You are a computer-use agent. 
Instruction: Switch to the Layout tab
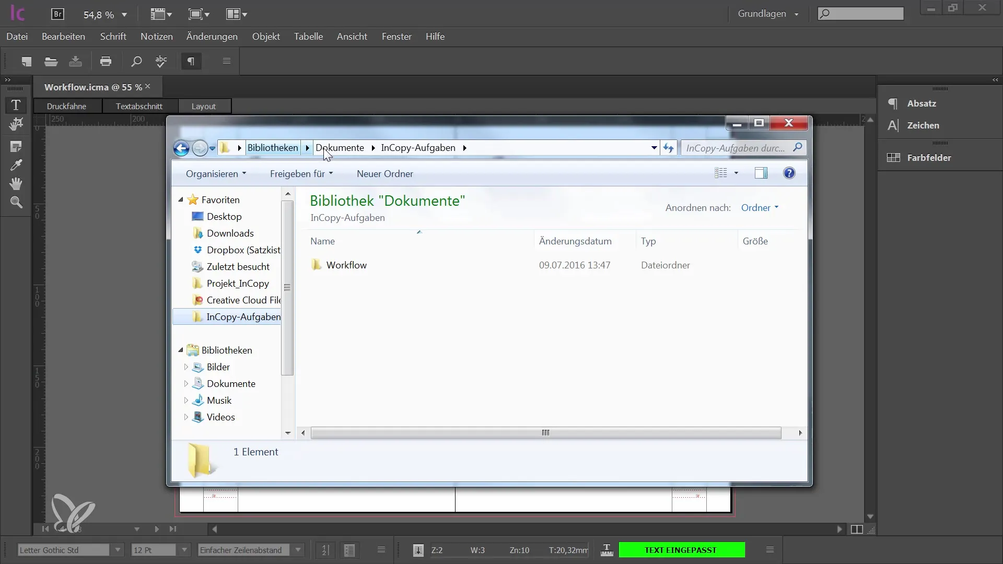point(204,105)
